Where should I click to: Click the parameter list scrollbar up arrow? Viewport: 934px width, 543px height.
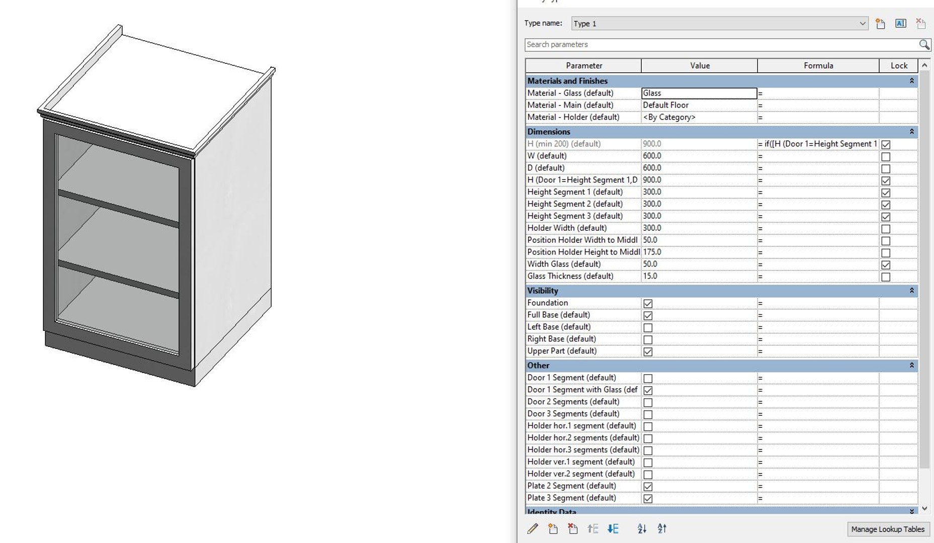924,65
